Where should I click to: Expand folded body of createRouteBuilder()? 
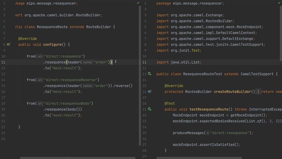(x=258, y=91)
